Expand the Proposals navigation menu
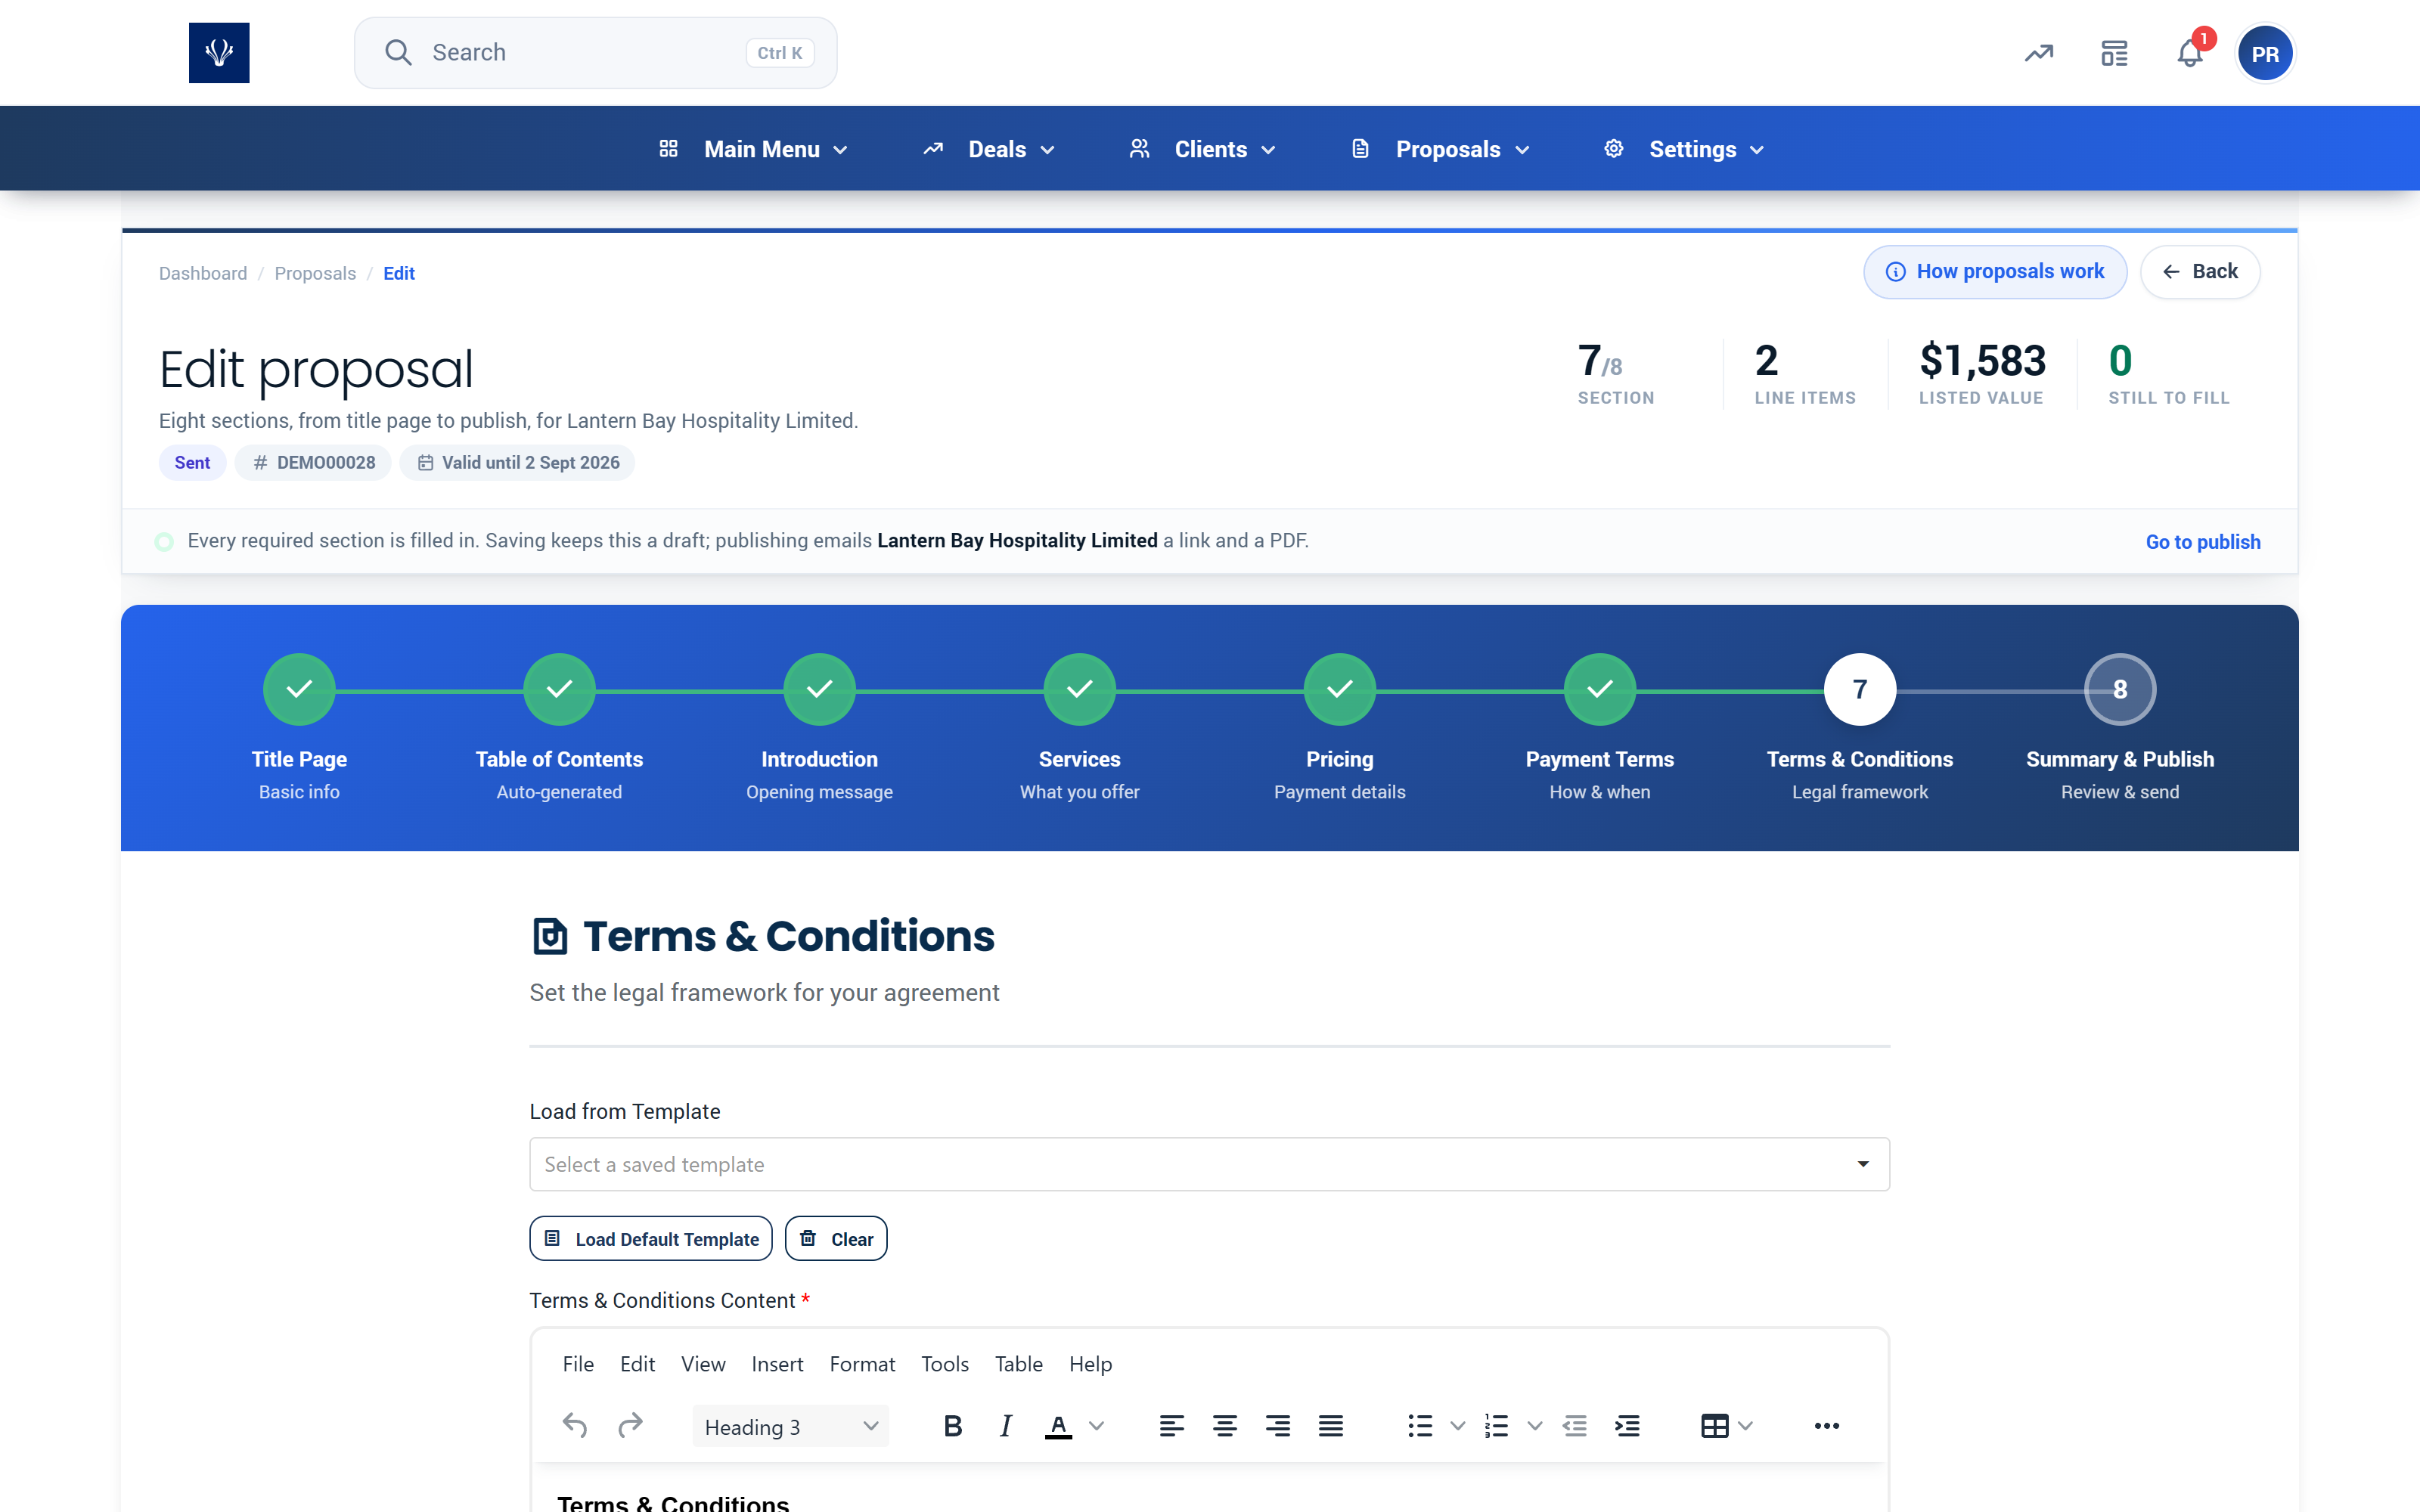The height and width of the screenshot is (1512, 2420). pos(1441,149)
